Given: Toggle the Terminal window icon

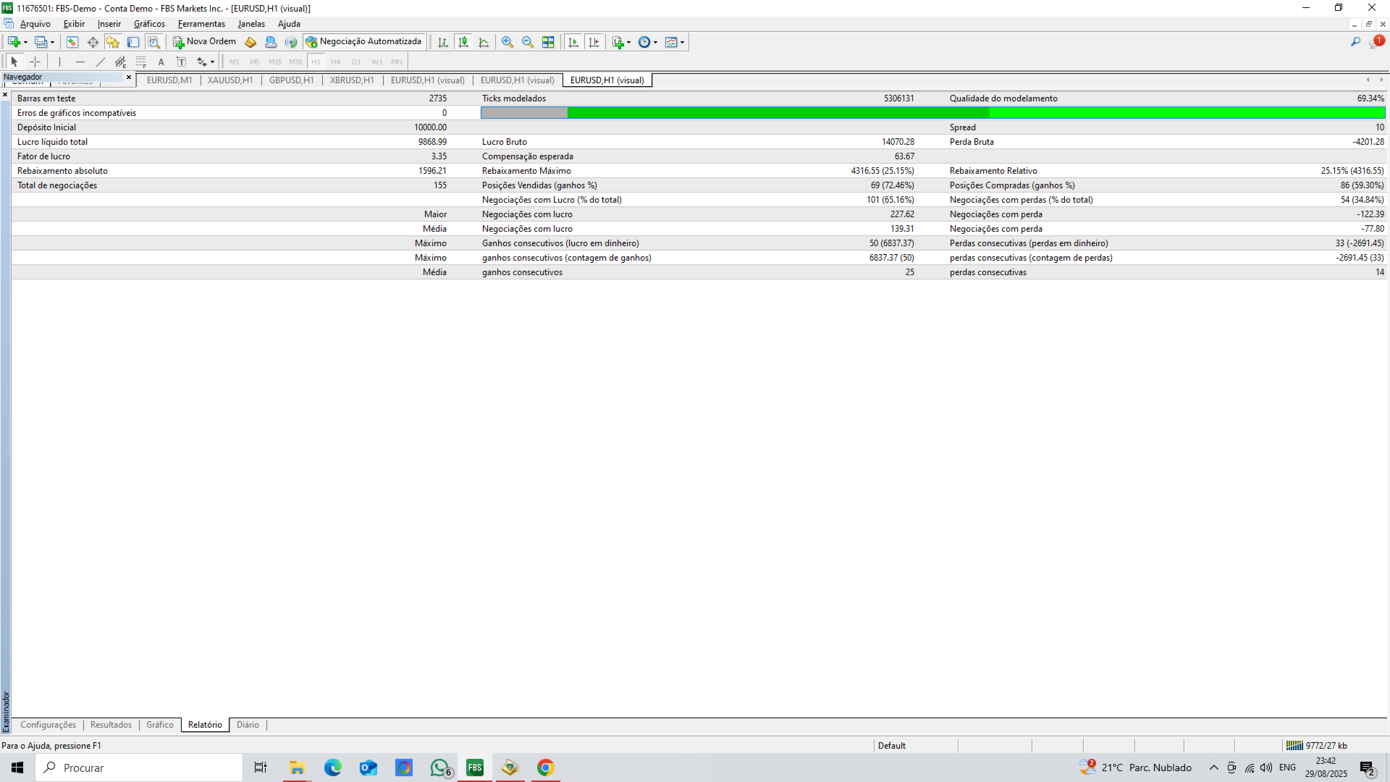Looking at the screenshot, I should click(x=133, y=42).
